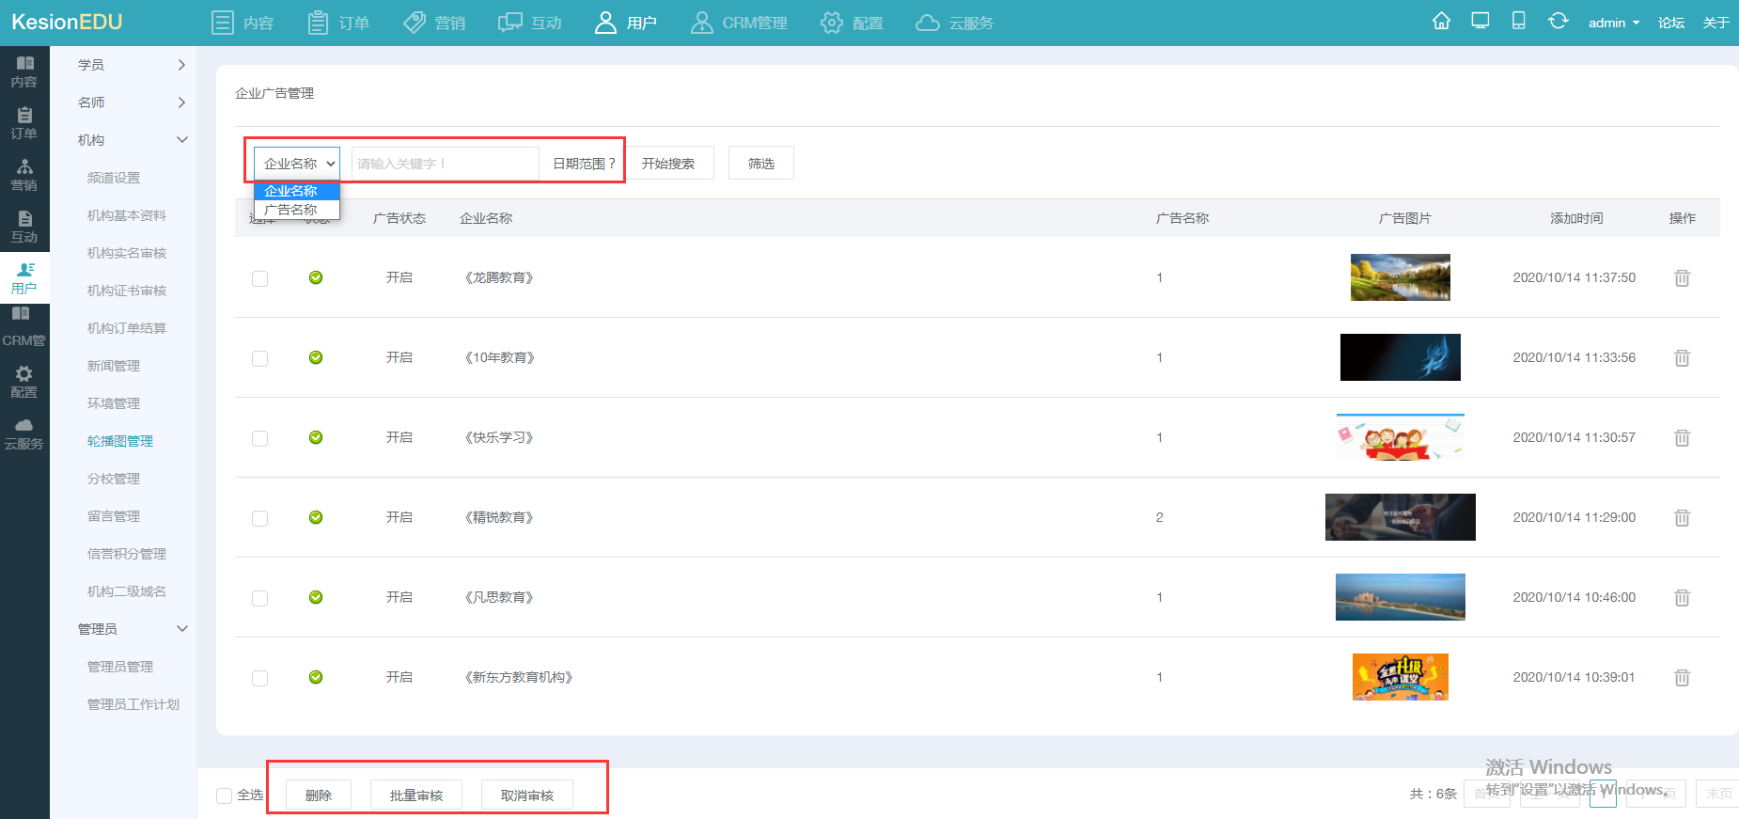Click the mobile phone preview icon
The width and height of the screenshot is (1739, 819).
[1518, 22]
